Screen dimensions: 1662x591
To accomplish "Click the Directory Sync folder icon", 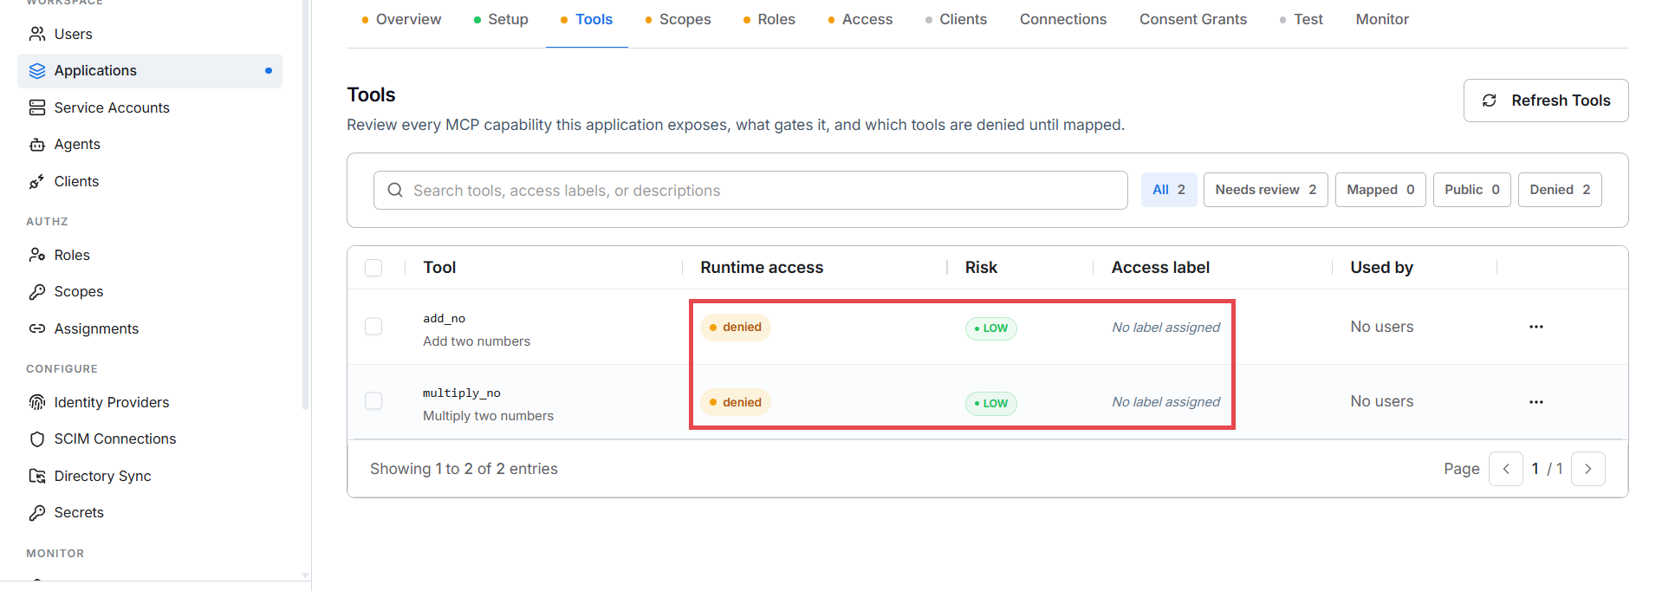I will click(37, 476).
